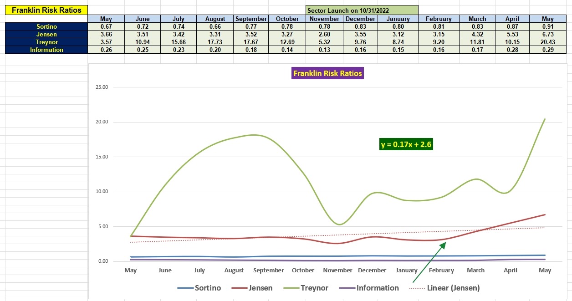Select Information value 0.28 for April

coord(512,50)
